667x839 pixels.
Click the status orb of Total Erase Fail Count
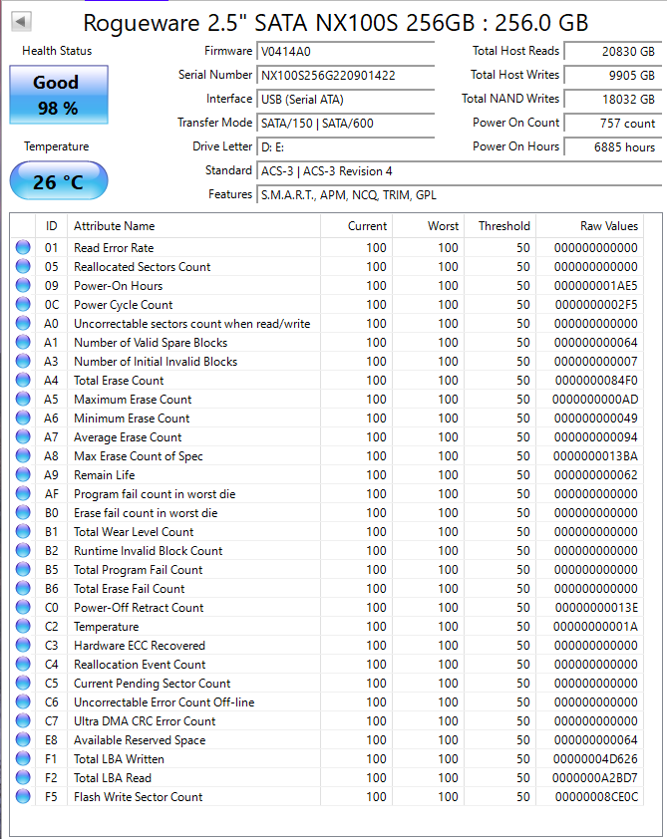point(23,588)
